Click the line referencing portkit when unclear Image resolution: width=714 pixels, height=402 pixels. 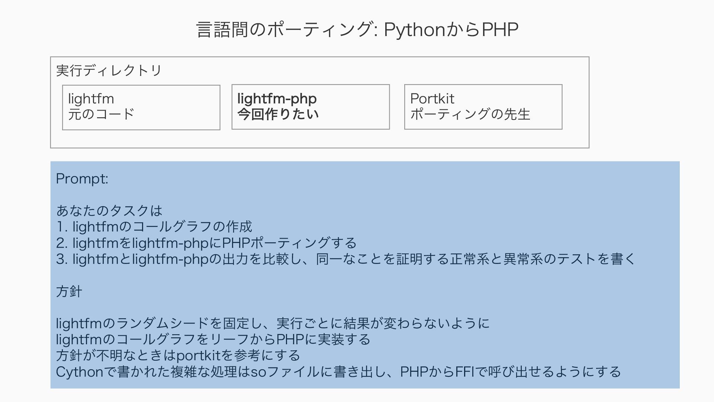tap(178, 355)
